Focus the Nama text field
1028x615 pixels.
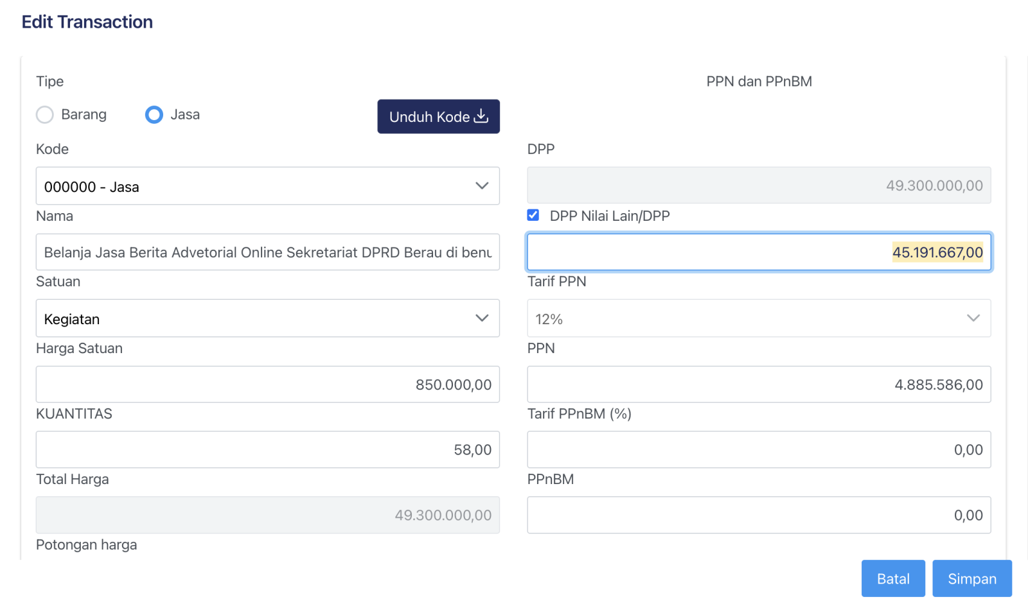click(x=268, y=252)
